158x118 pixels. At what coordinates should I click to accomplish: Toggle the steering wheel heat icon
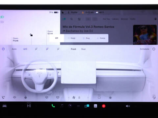(25, 97)
